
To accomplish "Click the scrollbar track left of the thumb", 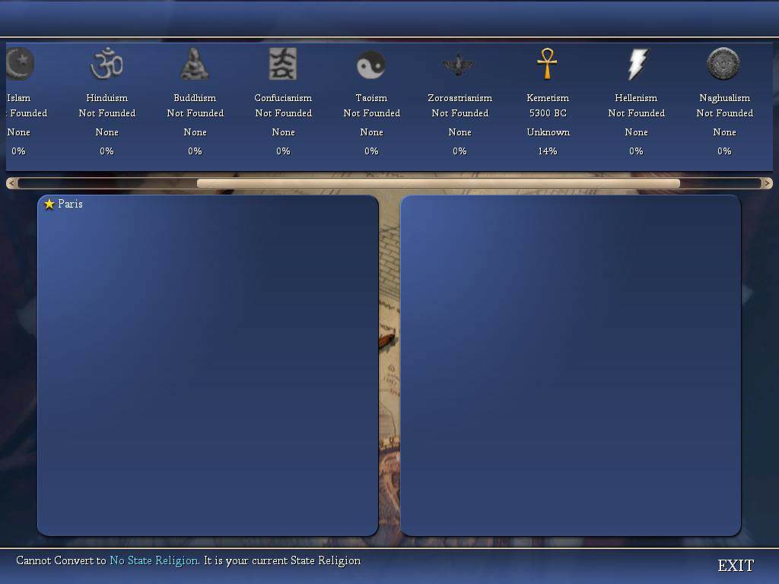I will tap(107, 183).
